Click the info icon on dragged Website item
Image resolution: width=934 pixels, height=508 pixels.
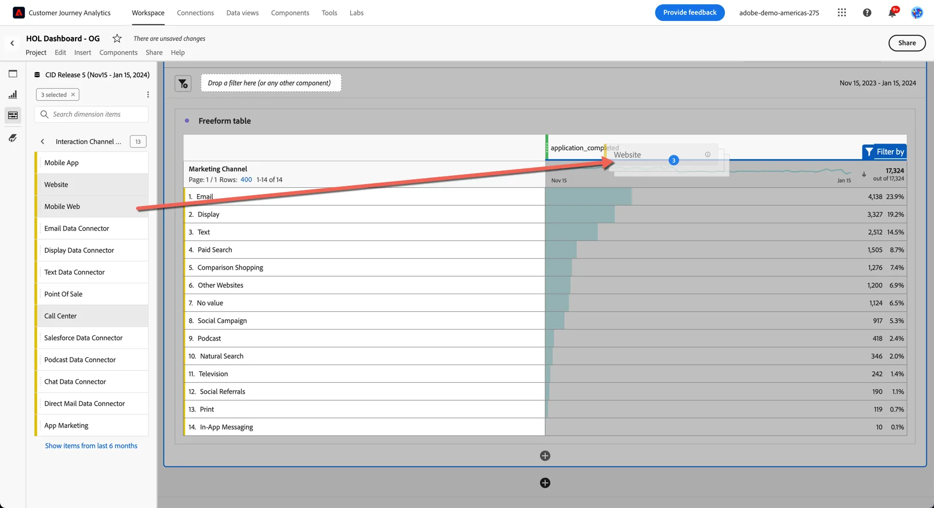[707, 154]
